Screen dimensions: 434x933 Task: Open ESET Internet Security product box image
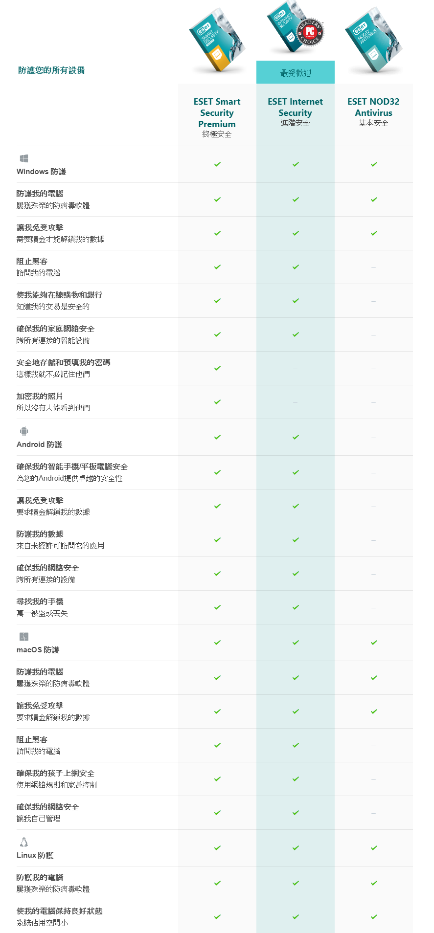(x=288, y=27)
